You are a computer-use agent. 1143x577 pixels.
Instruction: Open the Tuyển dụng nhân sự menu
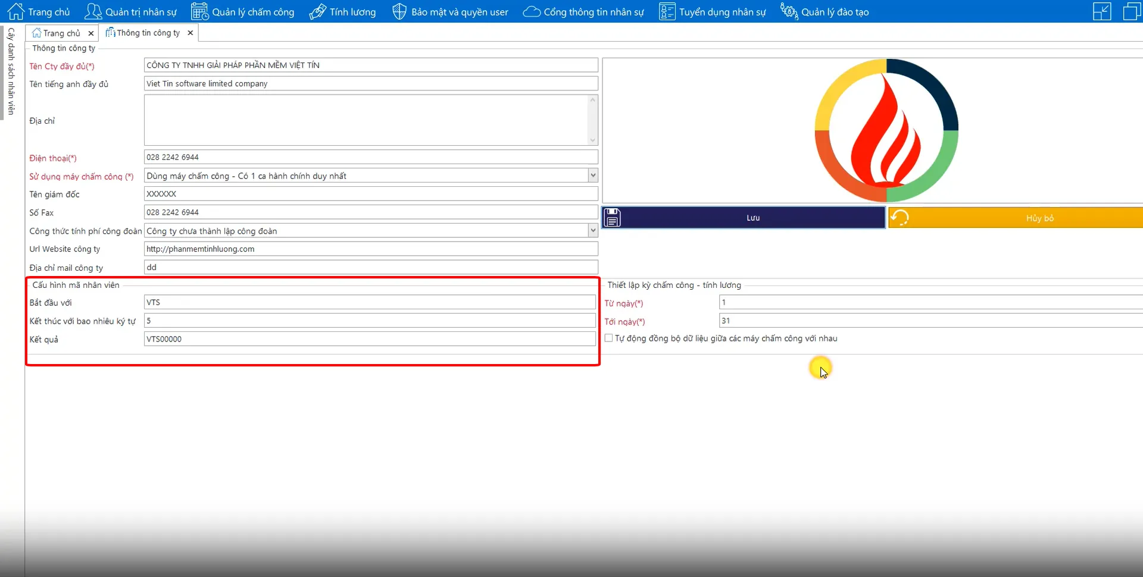[x=713, y=11]
